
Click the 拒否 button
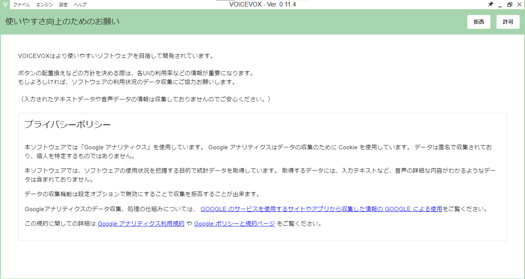tap(478, 22)
